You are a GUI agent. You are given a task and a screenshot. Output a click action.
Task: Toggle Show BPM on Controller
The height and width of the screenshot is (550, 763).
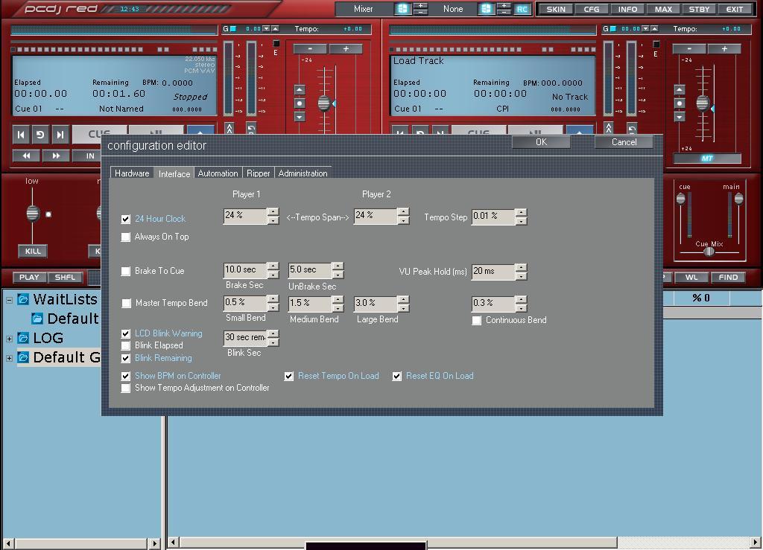click(125, 376)
